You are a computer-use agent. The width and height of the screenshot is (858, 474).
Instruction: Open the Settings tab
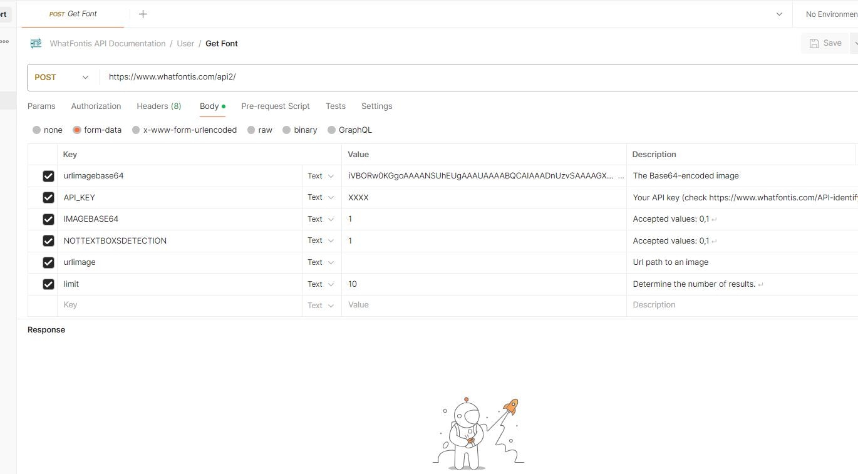(x=376, y=106)
